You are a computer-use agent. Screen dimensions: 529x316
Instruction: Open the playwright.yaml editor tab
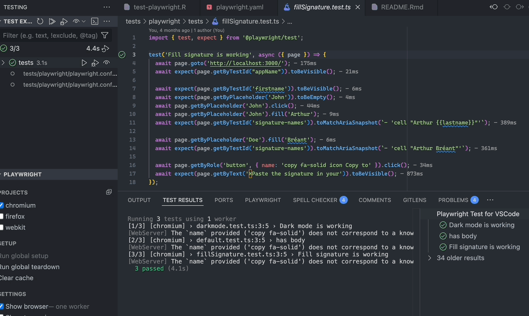tap(239, 7)
